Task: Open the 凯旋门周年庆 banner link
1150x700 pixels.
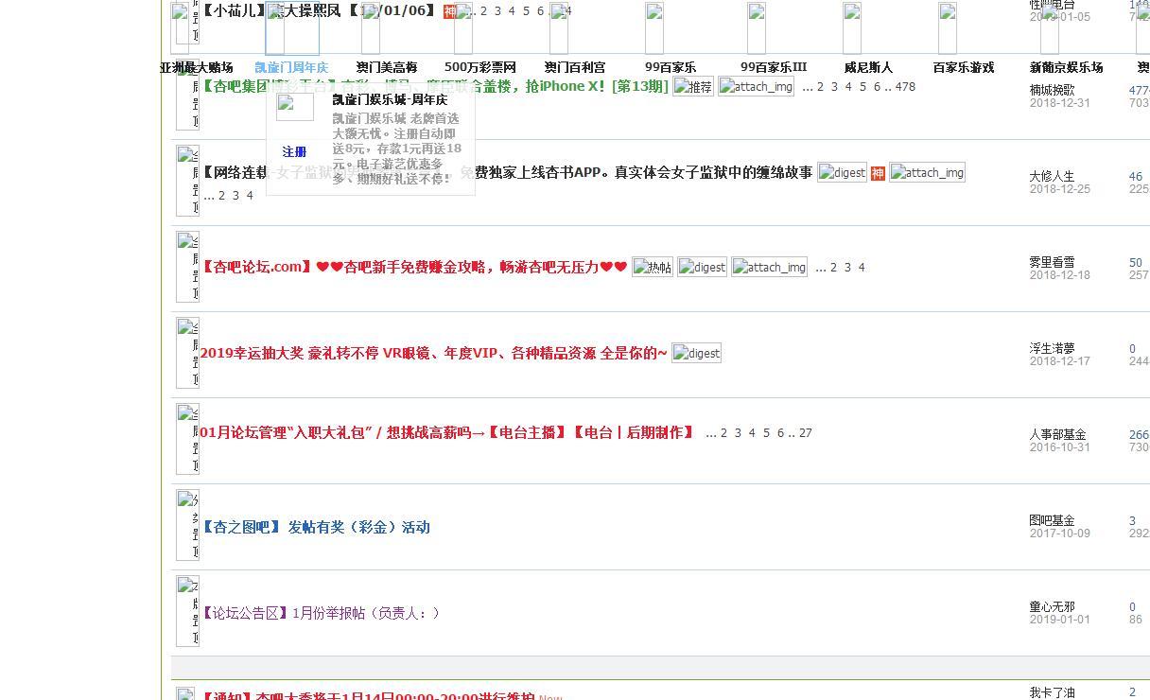Action: 291,67
